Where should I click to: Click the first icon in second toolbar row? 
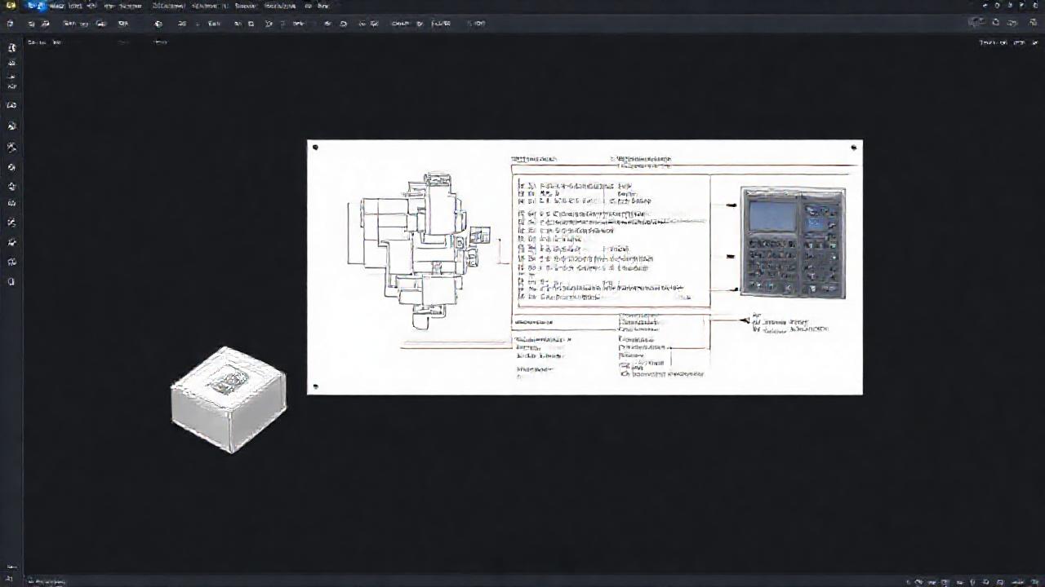coord(11,24)
